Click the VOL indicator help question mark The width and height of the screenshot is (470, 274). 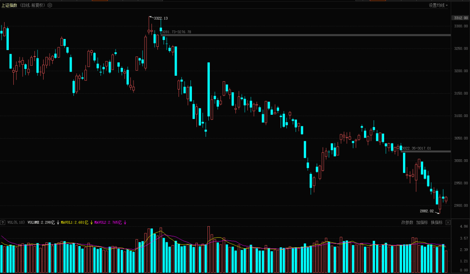coord(3,223)
